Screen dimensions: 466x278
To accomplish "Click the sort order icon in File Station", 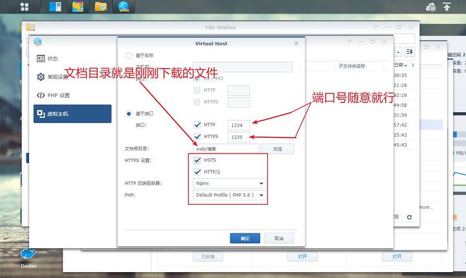I will tap(409, 52).
